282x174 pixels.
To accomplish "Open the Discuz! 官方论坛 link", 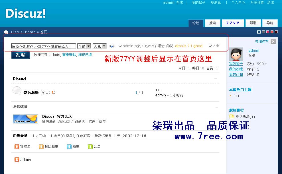I will (x=57, y=116).
